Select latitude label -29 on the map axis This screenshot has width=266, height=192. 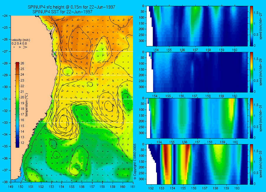pos(5,75)
